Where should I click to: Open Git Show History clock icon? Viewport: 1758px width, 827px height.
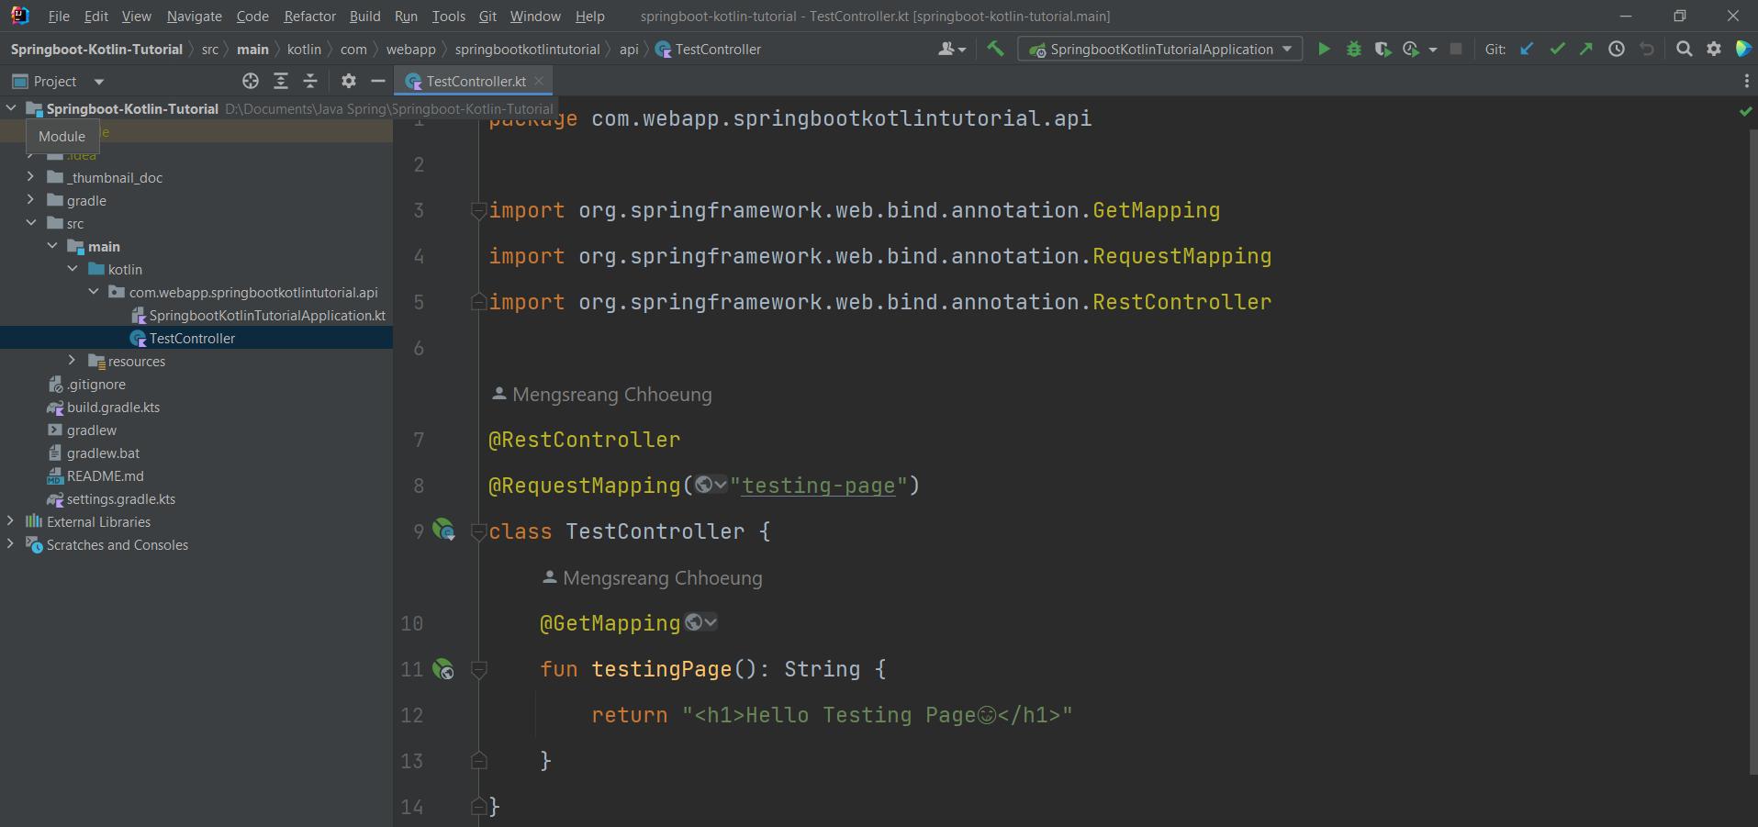1617,49
